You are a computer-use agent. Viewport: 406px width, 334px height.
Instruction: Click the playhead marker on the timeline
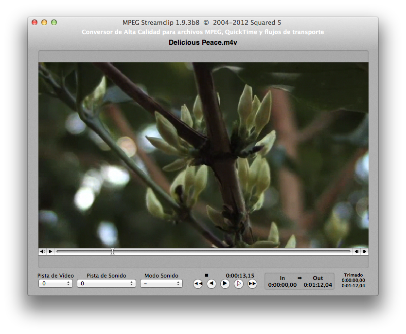coord(113,252)
